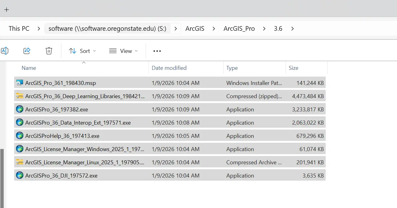Viewport: 397px width, 208px height.
Task: Click the Rename toolbar icon
Action: pyautogui.click(x=4, y=51)
